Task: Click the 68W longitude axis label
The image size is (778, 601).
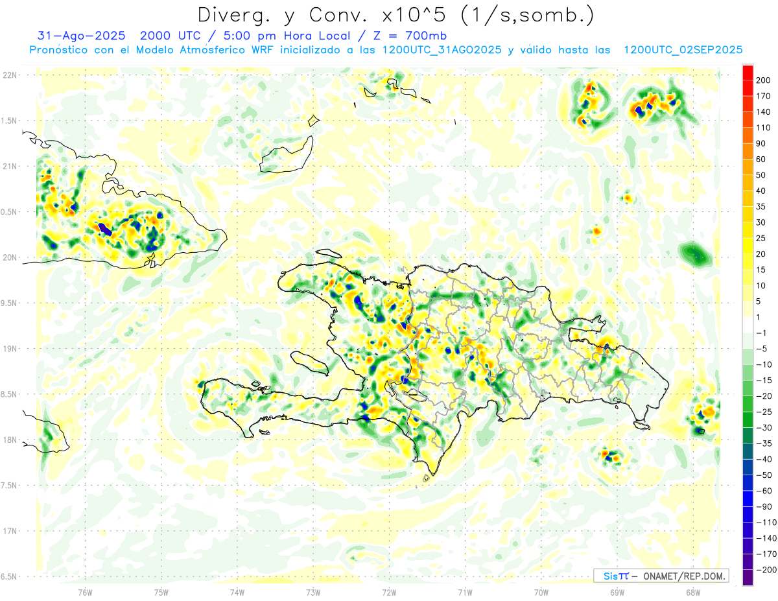Action: 692,592
